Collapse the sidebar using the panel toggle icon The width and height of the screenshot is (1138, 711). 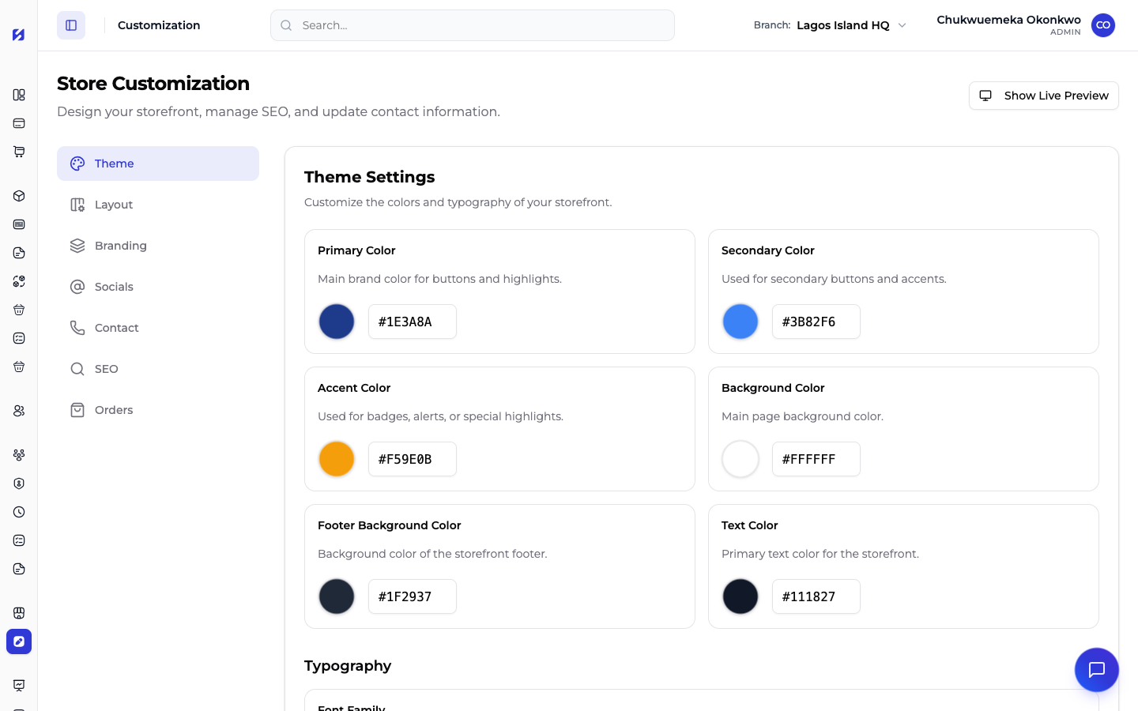click(71, 25)
